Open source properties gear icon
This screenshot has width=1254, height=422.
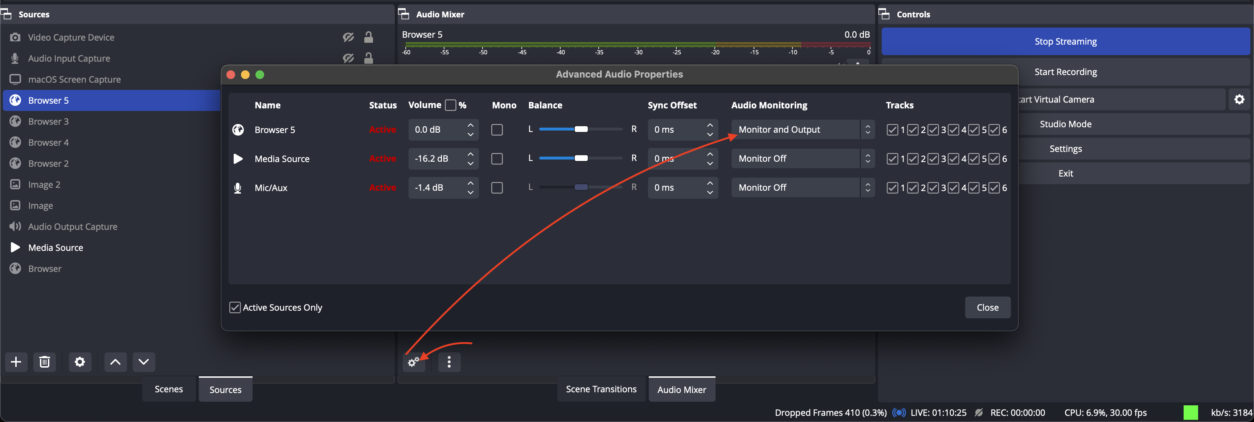click(80, 362)
